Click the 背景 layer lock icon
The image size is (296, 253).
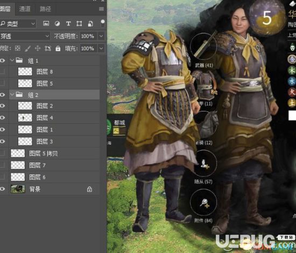pyautogui.click(x=89, y=189)
